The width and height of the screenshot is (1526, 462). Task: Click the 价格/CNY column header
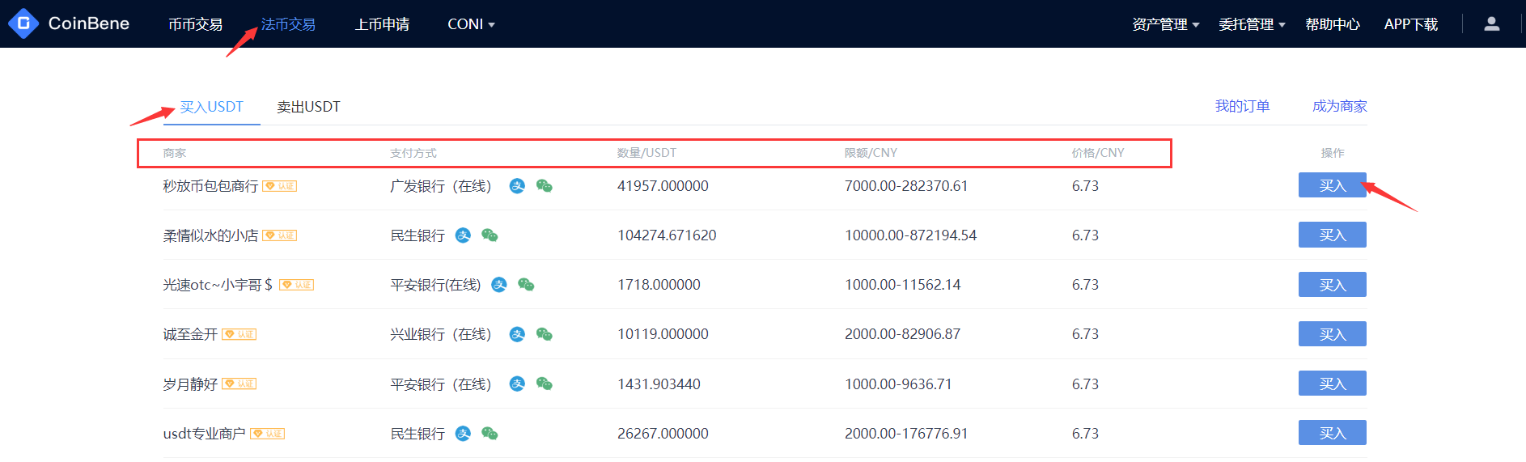[1098, 153]
